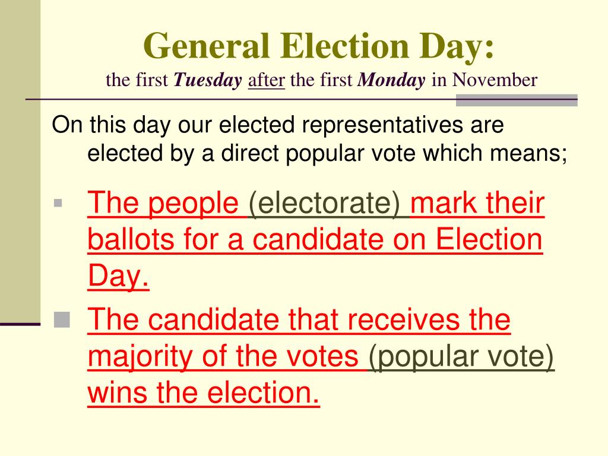Click the word (electorate)
608x456 pixels.
324,203
